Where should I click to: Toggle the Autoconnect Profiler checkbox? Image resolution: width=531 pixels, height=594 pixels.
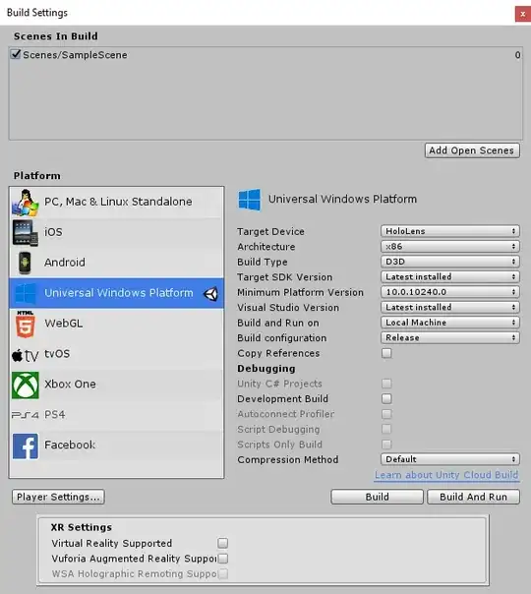point(386,414)
